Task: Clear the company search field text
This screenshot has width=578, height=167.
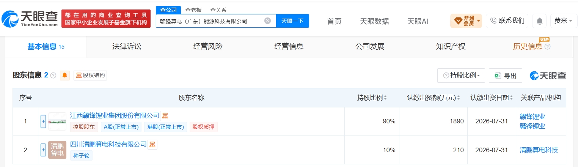Action: 267,21
